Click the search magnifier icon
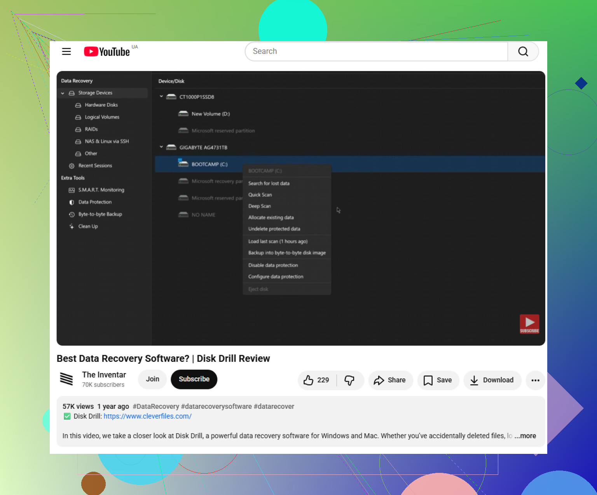This screenshot has height=495, width=597. coord(523,51)
